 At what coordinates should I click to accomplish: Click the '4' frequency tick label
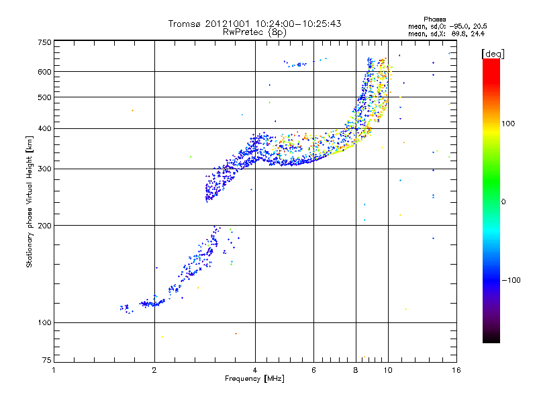[x=255, y=370]
